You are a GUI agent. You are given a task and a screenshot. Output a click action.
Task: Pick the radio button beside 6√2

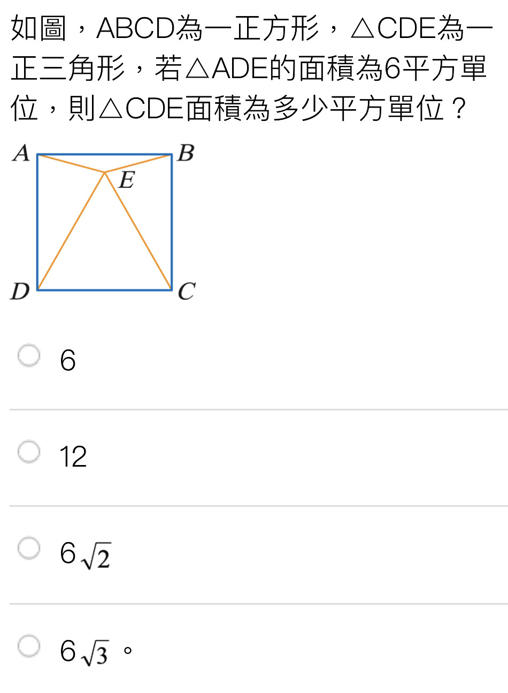point(29,549)
